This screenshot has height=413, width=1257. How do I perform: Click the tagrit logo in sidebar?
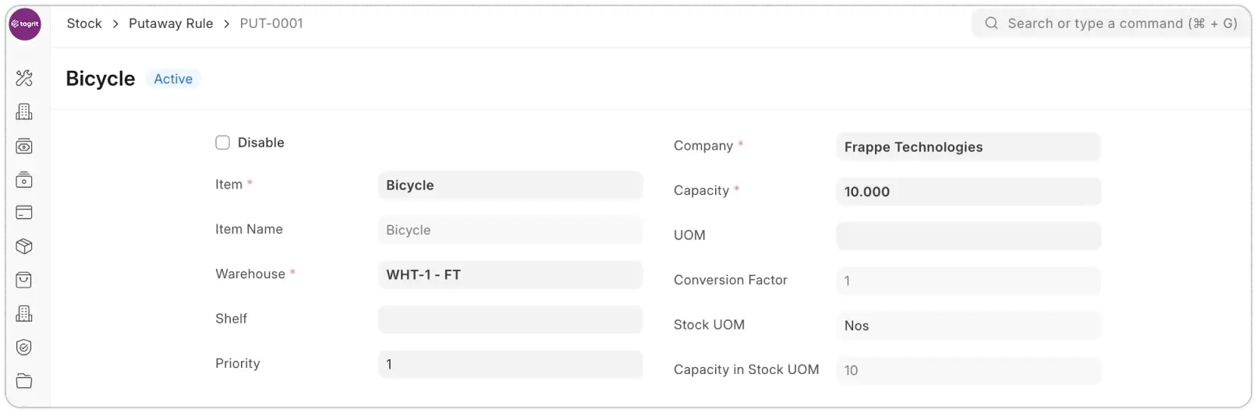[x=25, y=25]
